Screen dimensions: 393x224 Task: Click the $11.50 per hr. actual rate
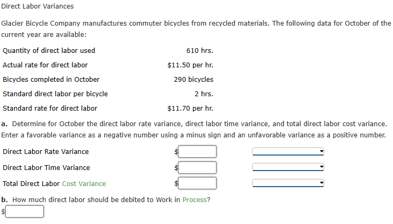(190, 65)
